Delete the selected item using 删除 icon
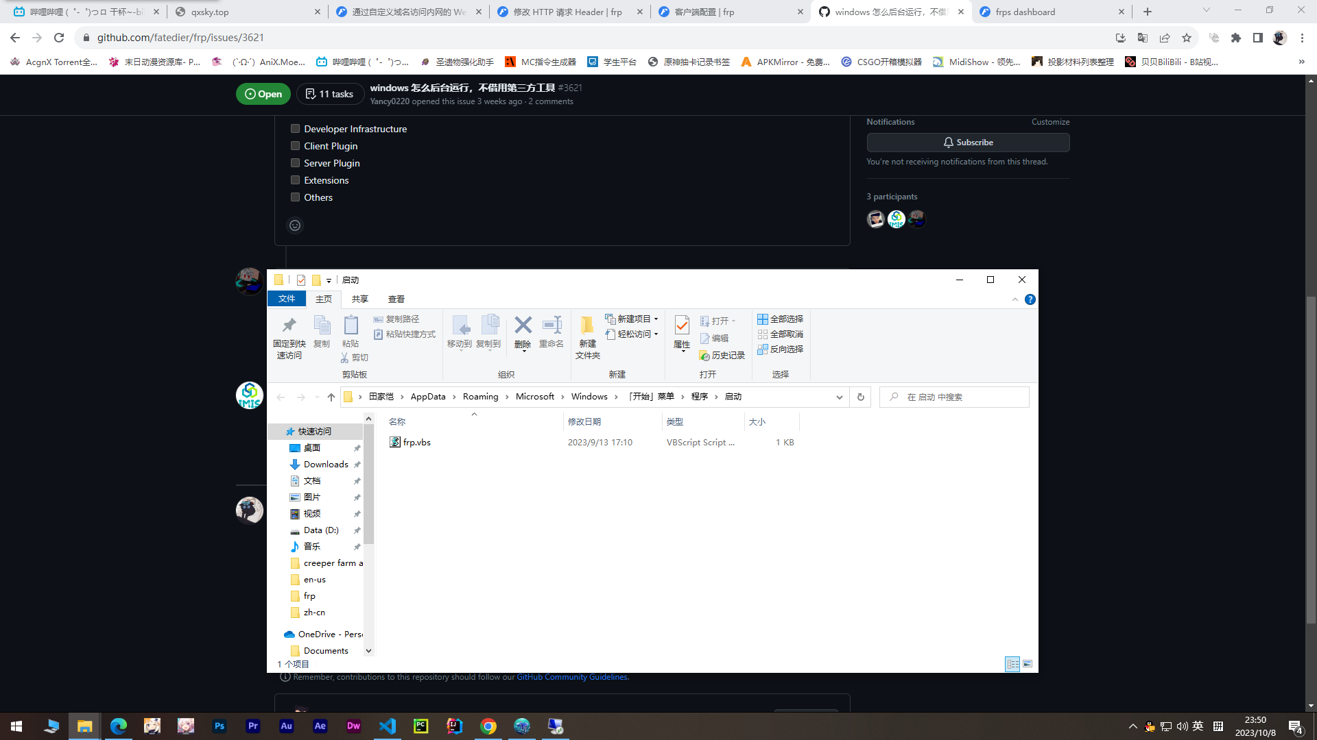Viewport: 1317px width, 740px height. tap(523, 329)
